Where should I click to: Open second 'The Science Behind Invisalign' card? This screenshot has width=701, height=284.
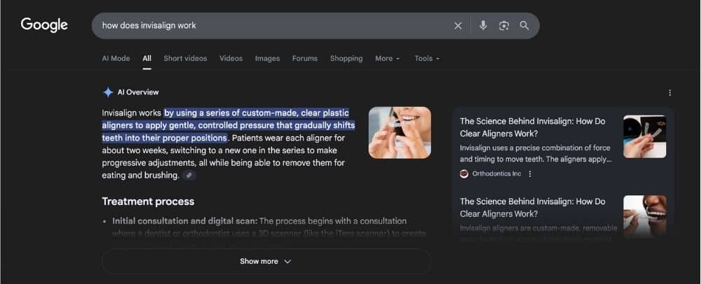pos(533,207)
